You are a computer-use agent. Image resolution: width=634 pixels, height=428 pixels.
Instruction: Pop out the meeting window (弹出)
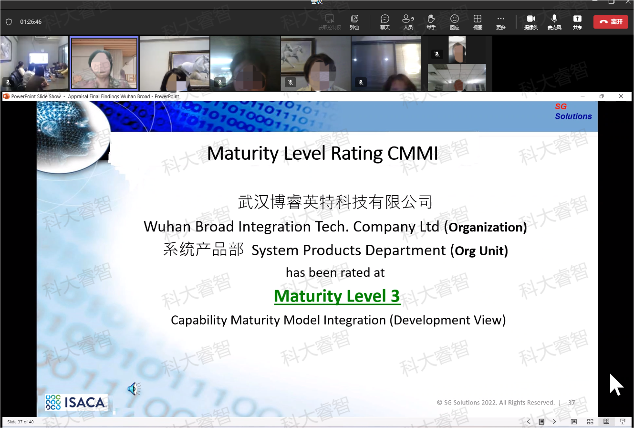pos(354,21)
